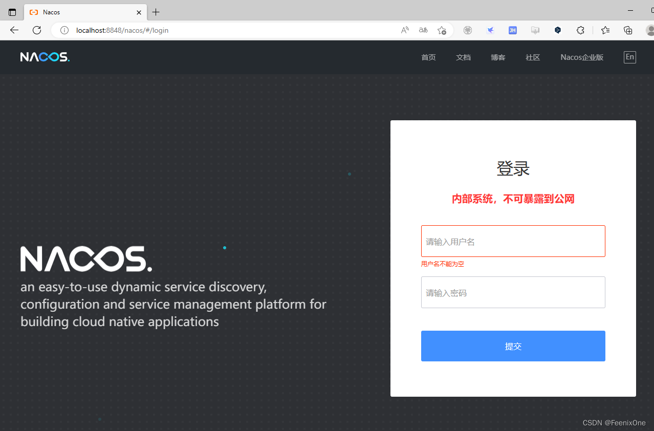Open the tab actions menu icon
This screenshot has width=654, height=431.
pos(12,12)
